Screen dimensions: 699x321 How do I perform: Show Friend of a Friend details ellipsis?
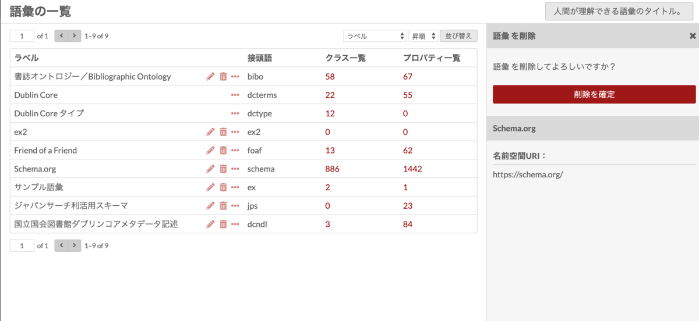click(x=235, y=150)
